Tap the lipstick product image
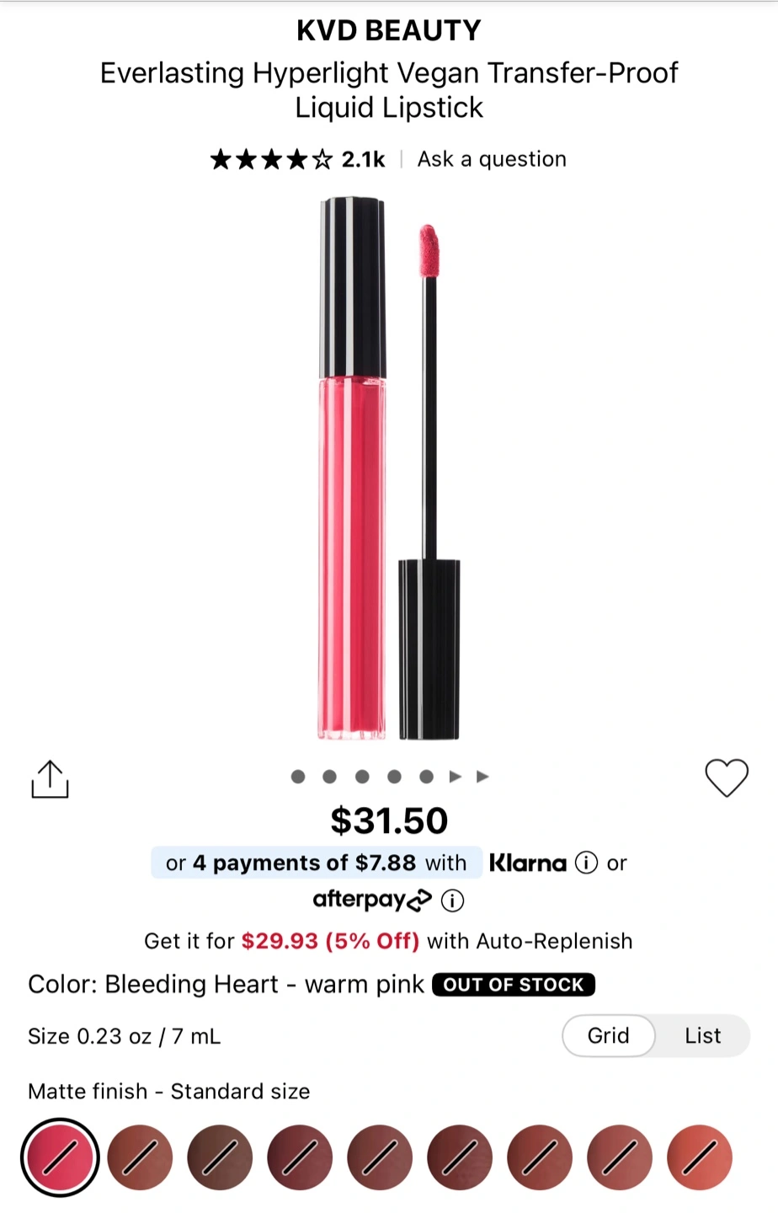Screen dimensions: 778x1213 (390, 468)
